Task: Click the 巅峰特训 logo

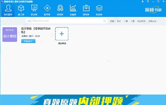Action: click(153, 10)
